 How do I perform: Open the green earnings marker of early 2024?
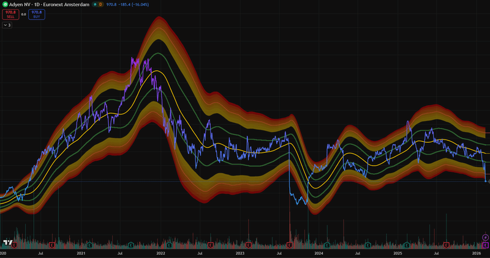click(327, 245)
